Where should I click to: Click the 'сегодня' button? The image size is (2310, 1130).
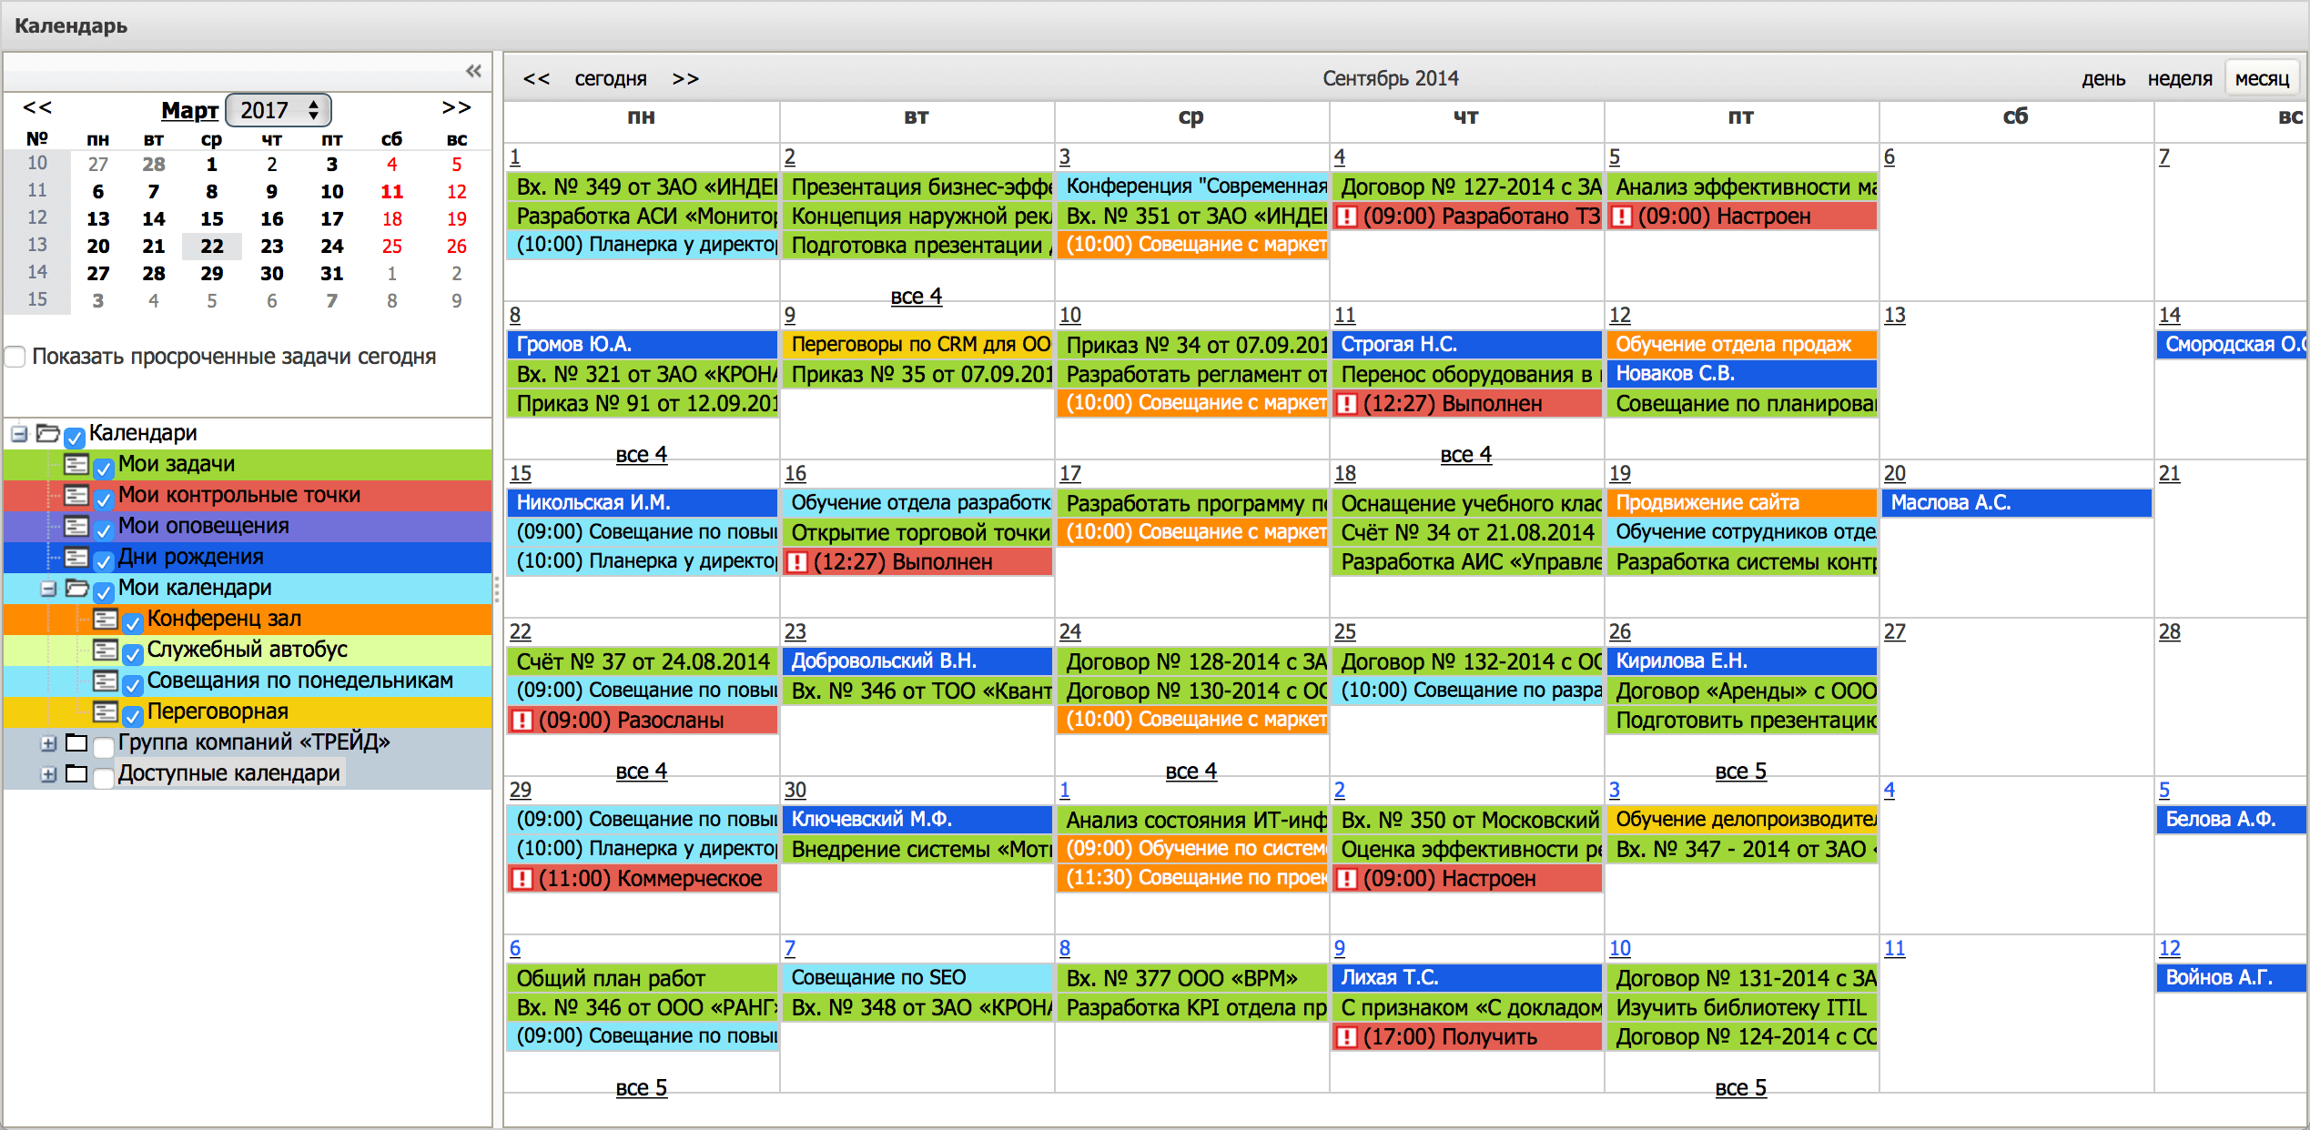(610, 79)
